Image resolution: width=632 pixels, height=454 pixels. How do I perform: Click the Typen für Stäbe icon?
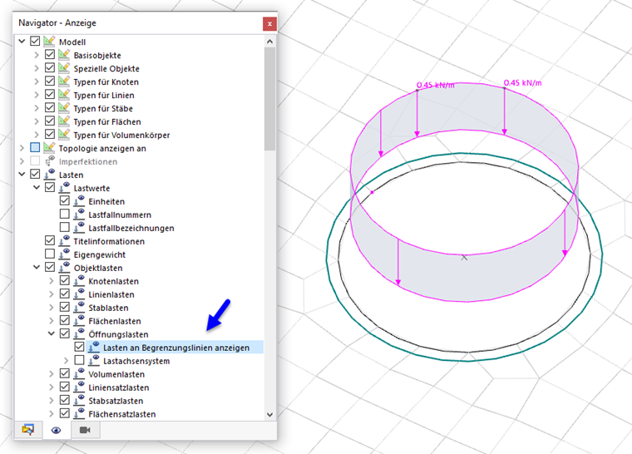(64, 108)
